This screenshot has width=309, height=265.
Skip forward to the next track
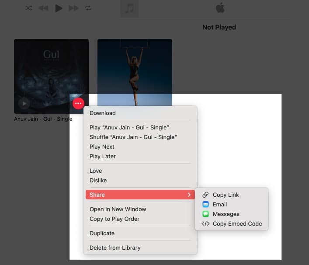[73, 8]
